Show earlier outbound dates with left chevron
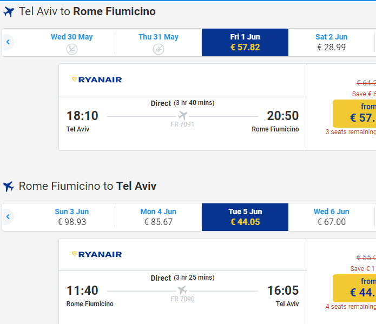The height and width of the screenshot is (324, 376). point(8,42)
